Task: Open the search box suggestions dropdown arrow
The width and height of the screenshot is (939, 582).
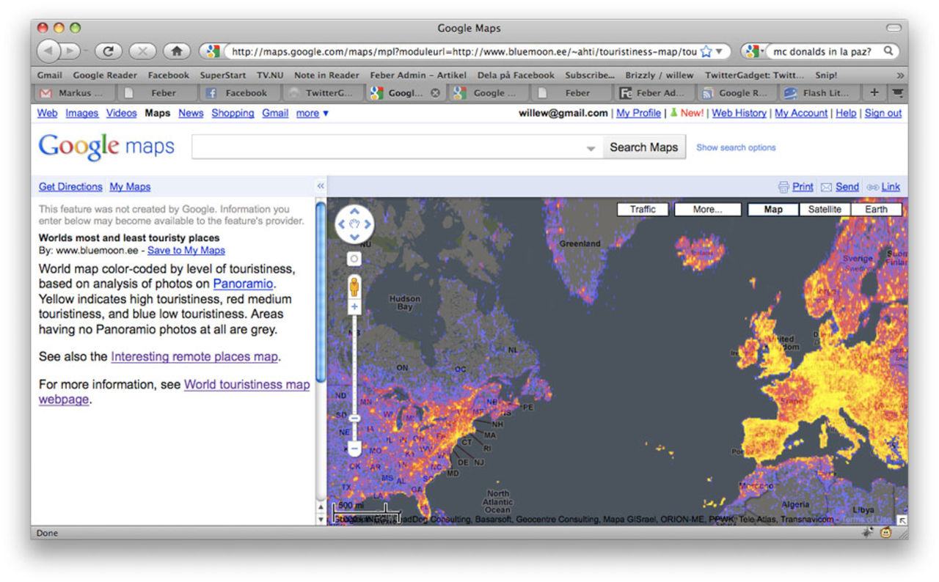Action: point(591,148)
